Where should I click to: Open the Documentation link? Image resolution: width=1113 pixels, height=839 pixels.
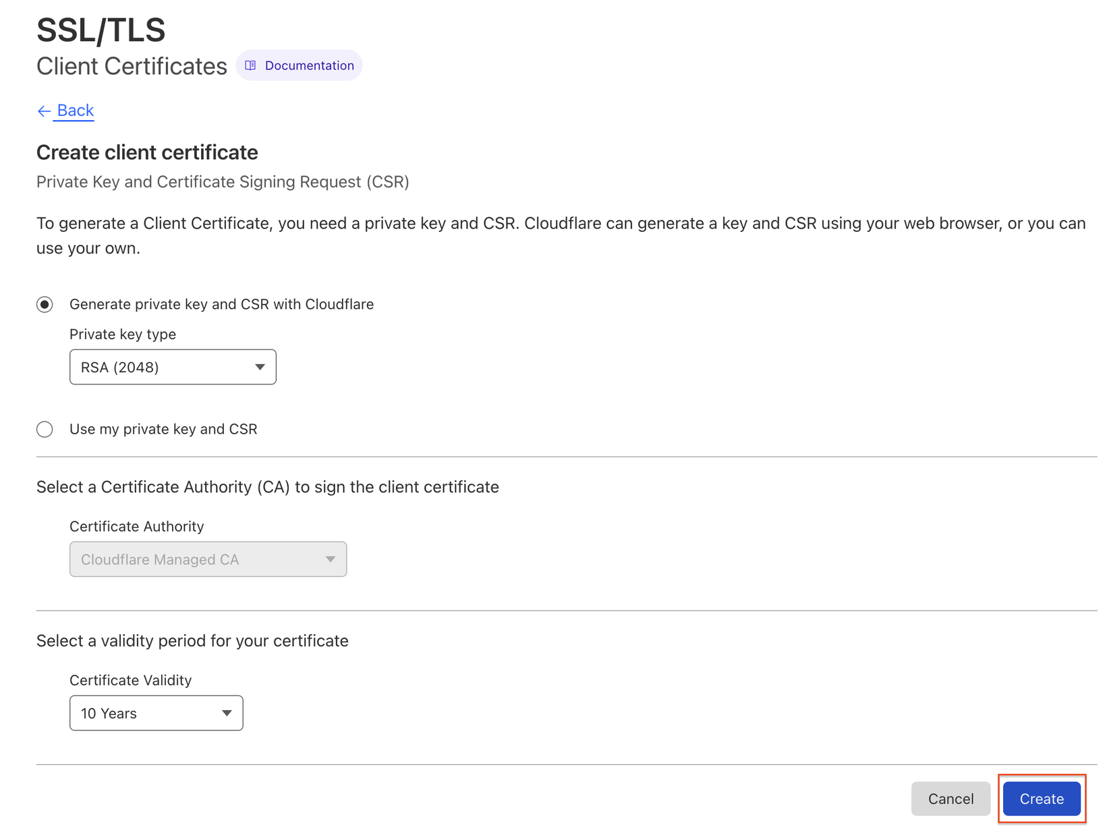tap(309, 65)
